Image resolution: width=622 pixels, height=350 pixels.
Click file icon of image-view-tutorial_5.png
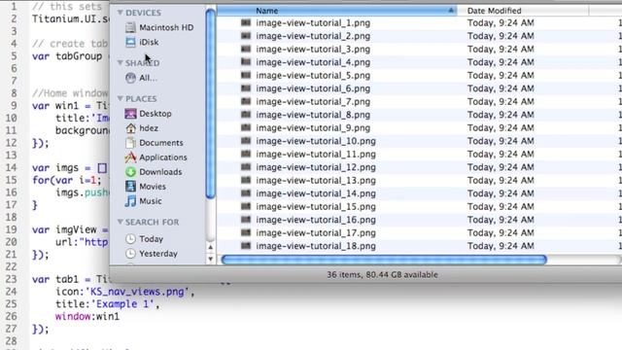click(x=246, y=75)
